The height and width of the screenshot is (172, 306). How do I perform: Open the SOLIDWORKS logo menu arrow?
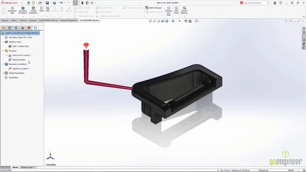[21, 3]
